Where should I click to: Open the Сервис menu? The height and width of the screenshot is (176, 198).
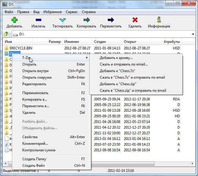tap(72, 12)
